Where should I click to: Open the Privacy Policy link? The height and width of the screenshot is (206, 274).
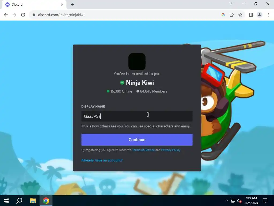pyautogui.click(x=170, y=150)
